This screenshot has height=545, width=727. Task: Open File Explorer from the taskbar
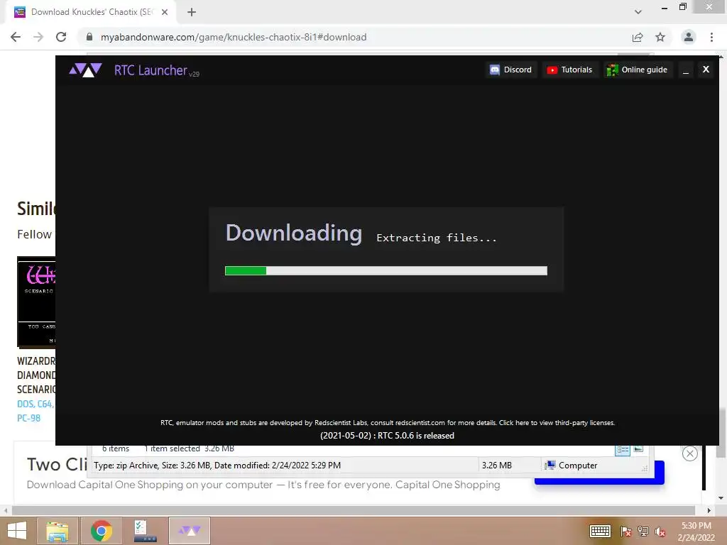click(x=58, y=531)
